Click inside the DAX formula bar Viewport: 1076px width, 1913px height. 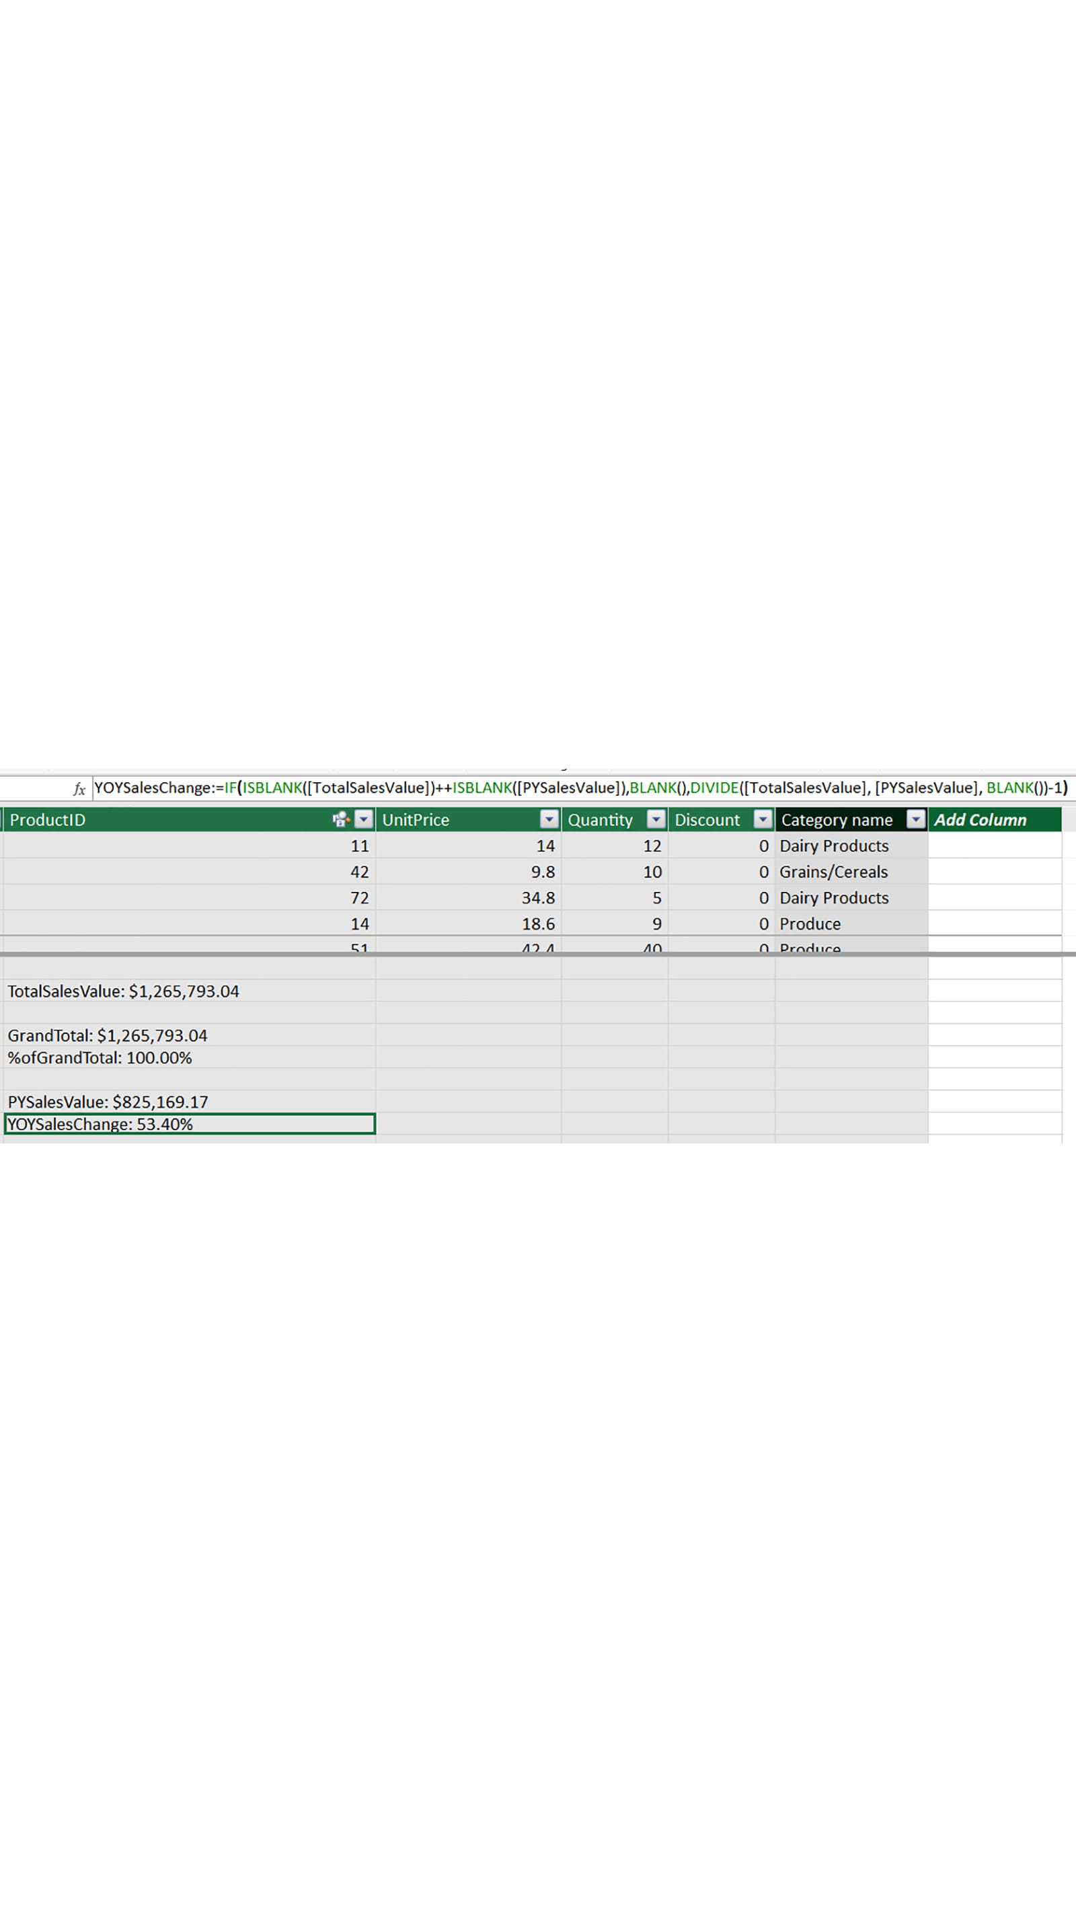(579, 788)
